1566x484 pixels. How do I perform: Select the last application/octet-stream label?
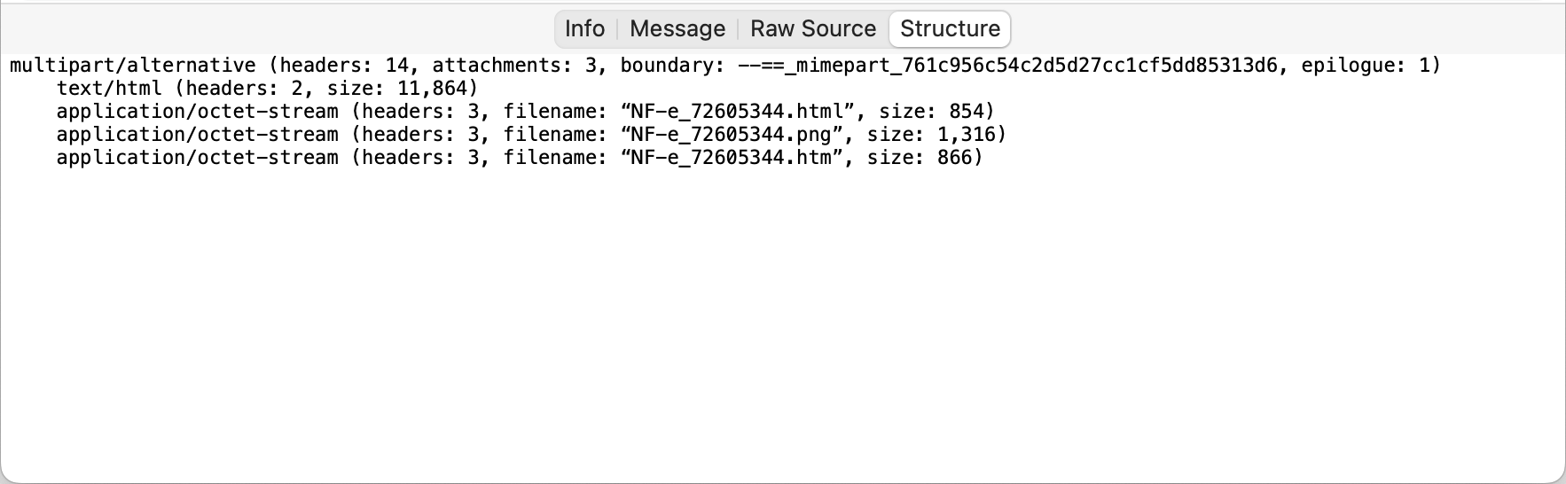(x=197, y=158)
